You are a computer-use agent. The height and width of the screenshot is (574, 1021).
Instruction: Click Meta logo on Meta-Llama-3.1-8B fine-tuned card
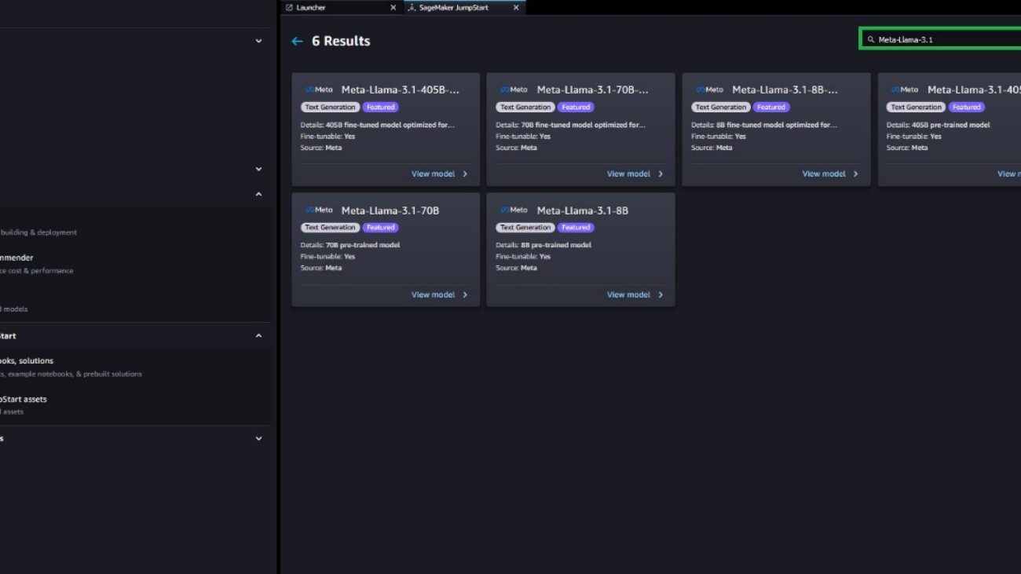pos(709,90)
